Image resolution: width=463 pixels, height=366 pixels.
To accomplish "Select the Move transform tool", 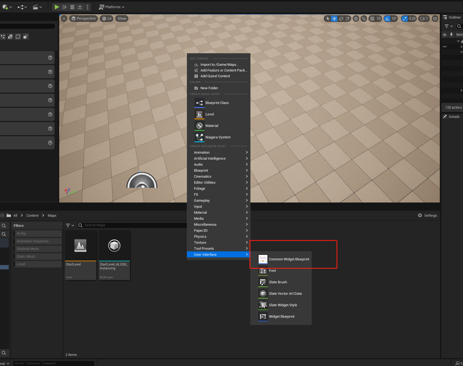I will point(334,19).
